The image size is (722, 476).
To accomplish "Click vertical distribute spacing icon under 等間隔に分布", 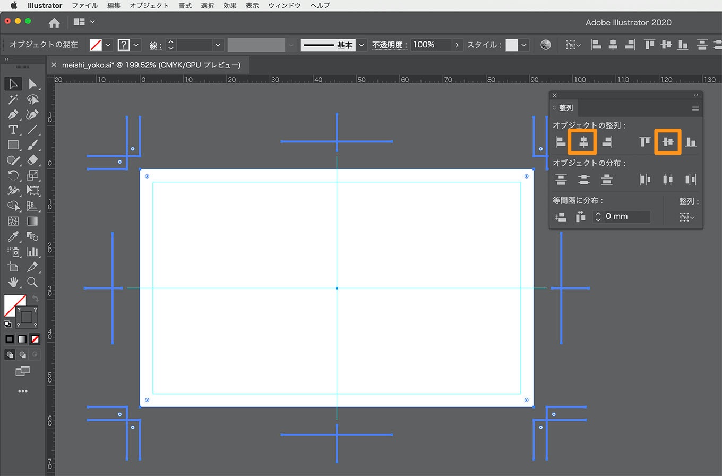I will click(561, 217).
